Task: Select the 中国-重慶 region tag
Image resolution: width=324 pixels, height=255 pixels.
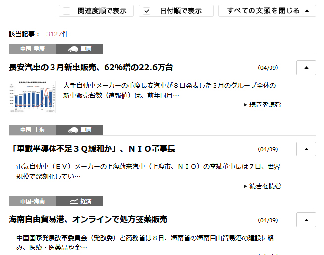Action: point(32,49)
